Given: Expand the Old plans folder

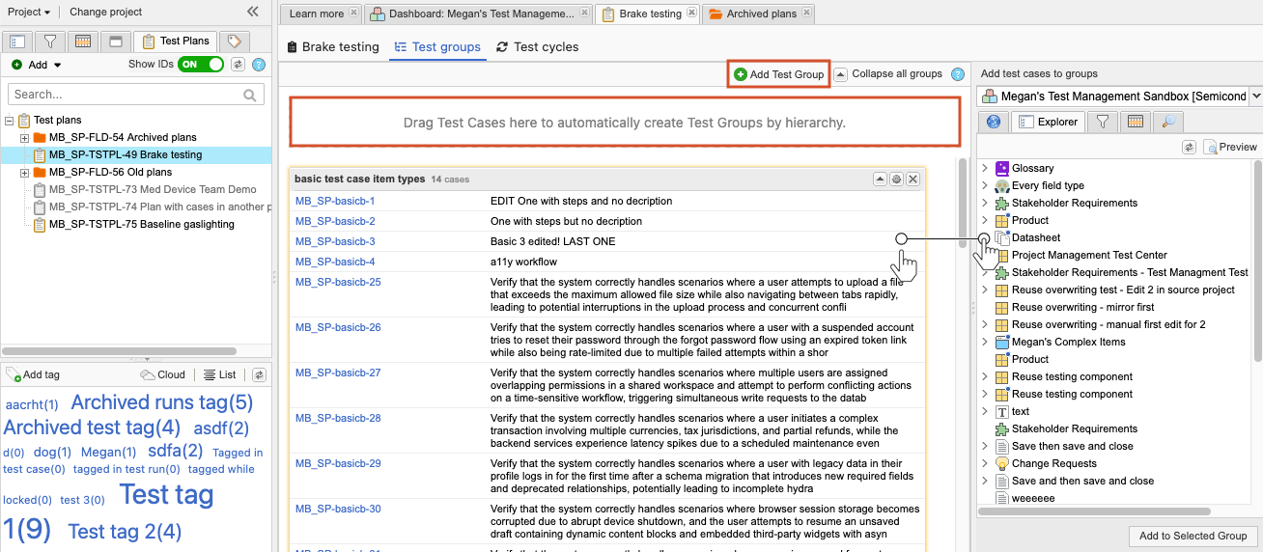Looking at the screenshot, I should pyautogui.click(x=24, y=173).
